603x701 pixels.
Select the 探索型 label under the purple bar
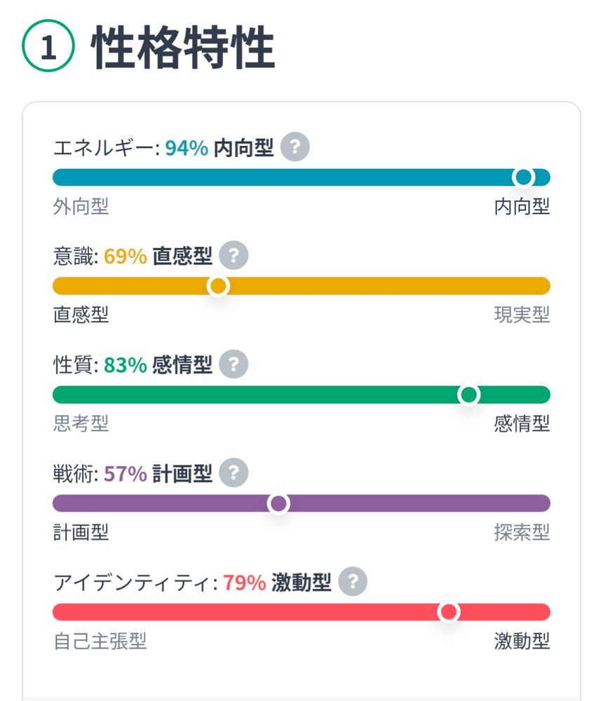522,532
